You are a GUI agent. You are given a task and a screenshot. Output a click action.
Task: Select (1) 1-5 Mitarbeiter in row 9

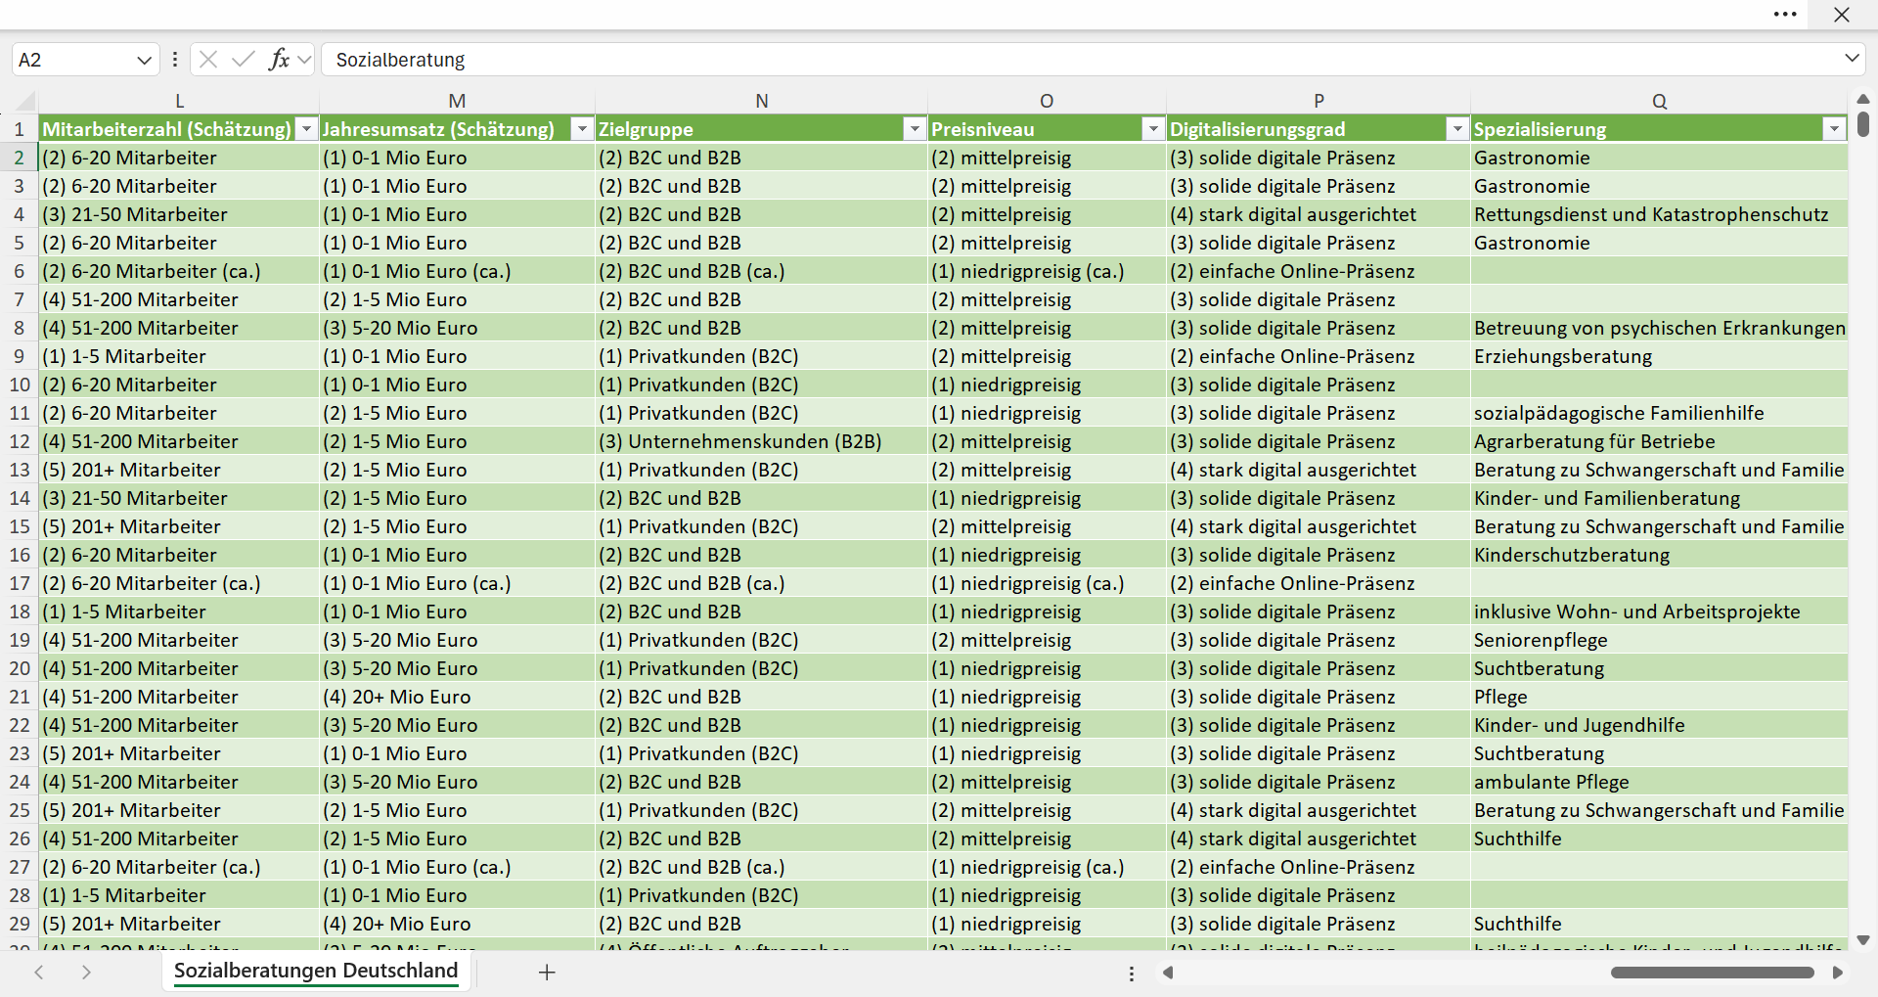179,356
